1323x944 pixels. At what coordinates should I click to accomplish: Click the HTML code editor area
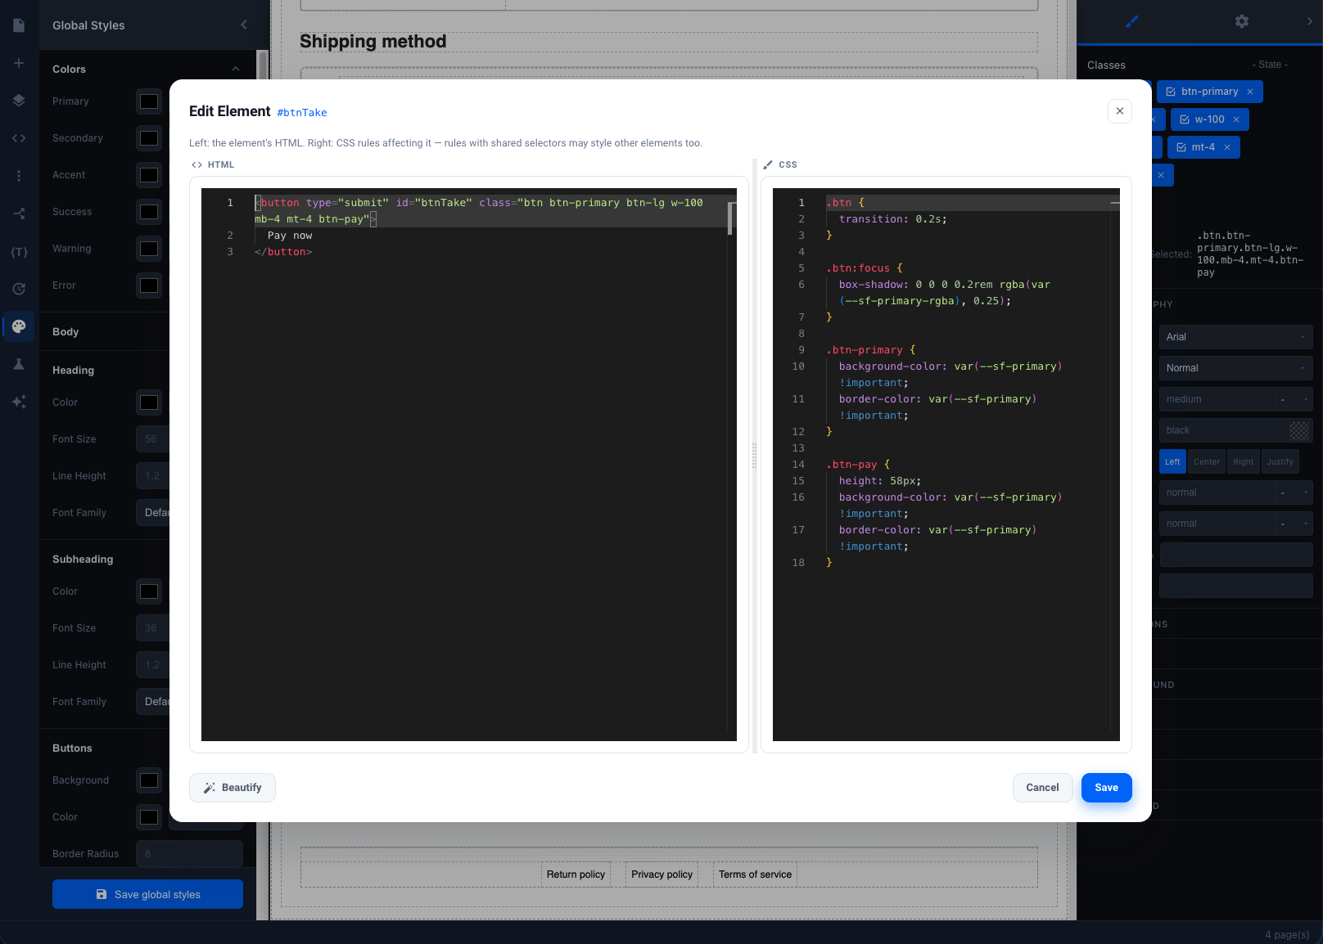(468, 465)
